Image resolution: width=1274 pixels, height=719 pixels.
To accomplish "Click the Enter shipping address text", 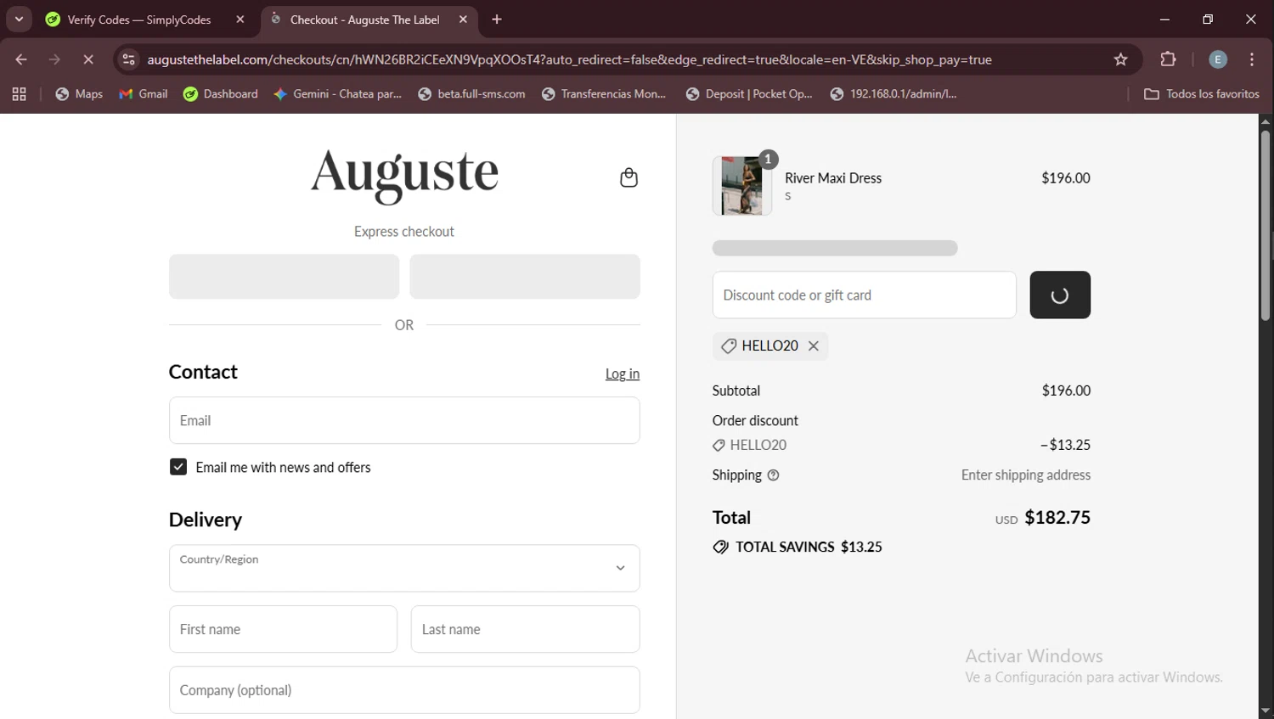I will pyautogui.click(x=1026, y=475).
